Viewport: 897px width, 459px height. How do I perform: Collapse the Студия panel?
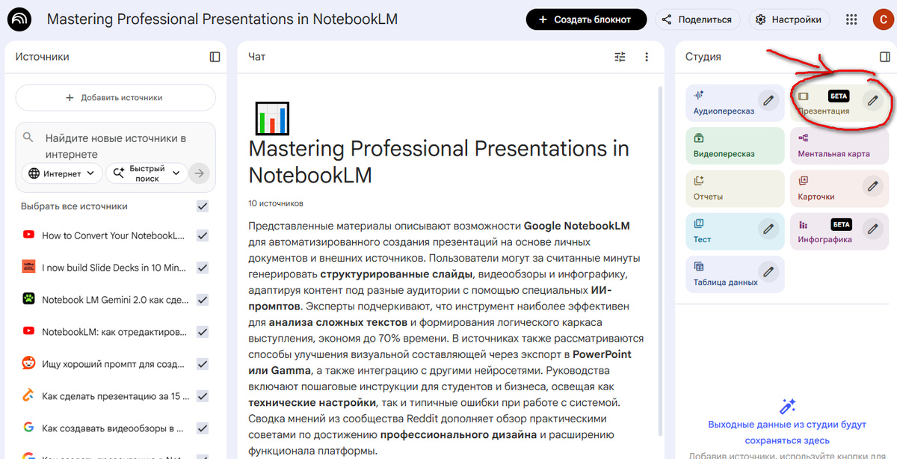tap(885, 57)
